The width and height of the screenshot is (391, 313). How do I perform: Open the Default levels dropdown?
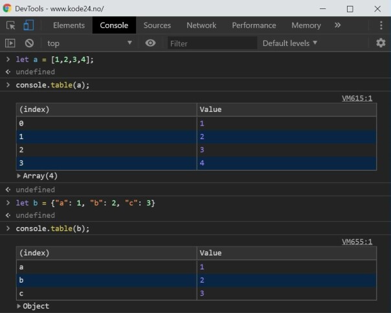pyautogui.click(x=290, y=43)
